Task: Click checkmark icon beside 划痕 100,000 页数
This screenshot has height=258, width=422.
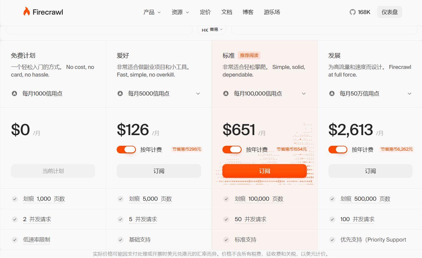Action: click(226, 199)
